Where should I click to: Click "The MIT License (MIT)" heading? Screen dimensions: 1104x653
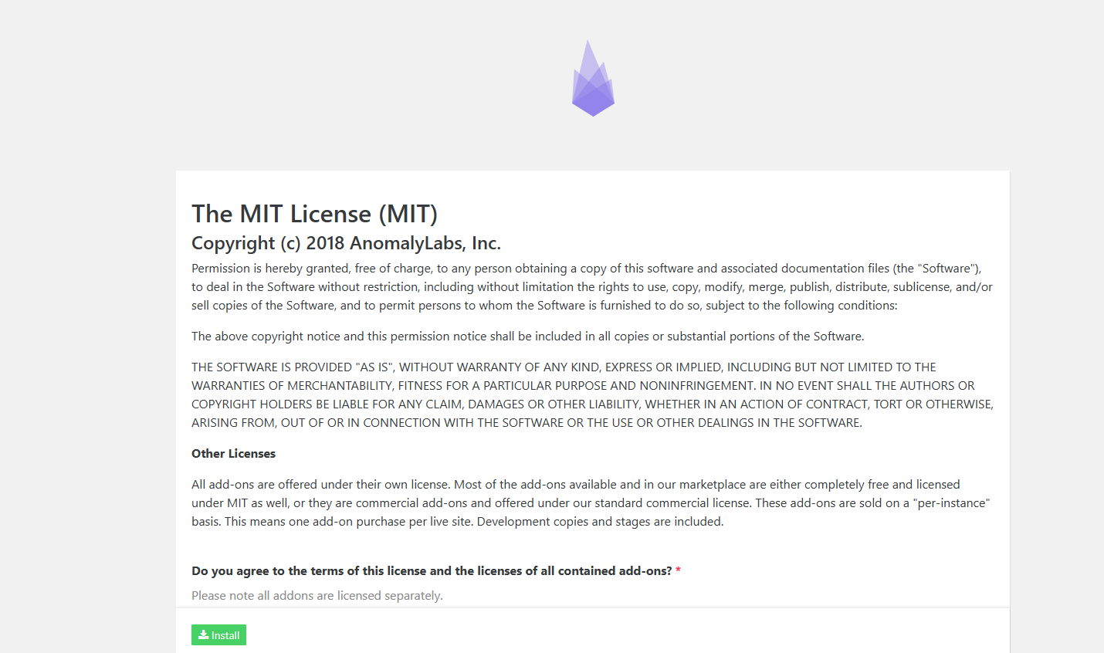[314, 214]
